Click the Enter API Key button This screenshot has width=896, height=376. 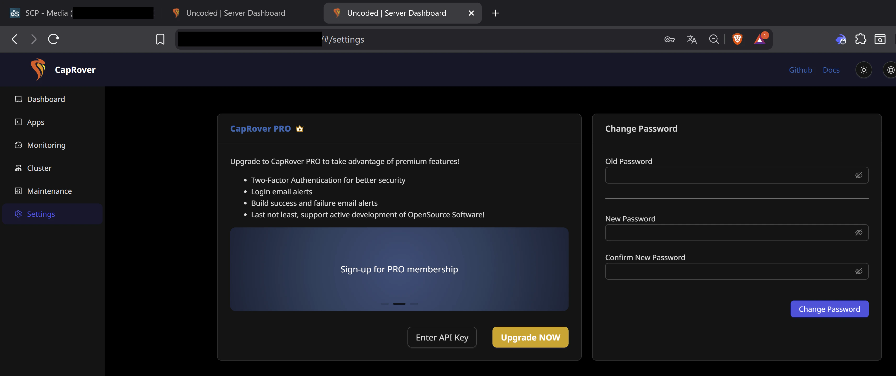(442, 337)
